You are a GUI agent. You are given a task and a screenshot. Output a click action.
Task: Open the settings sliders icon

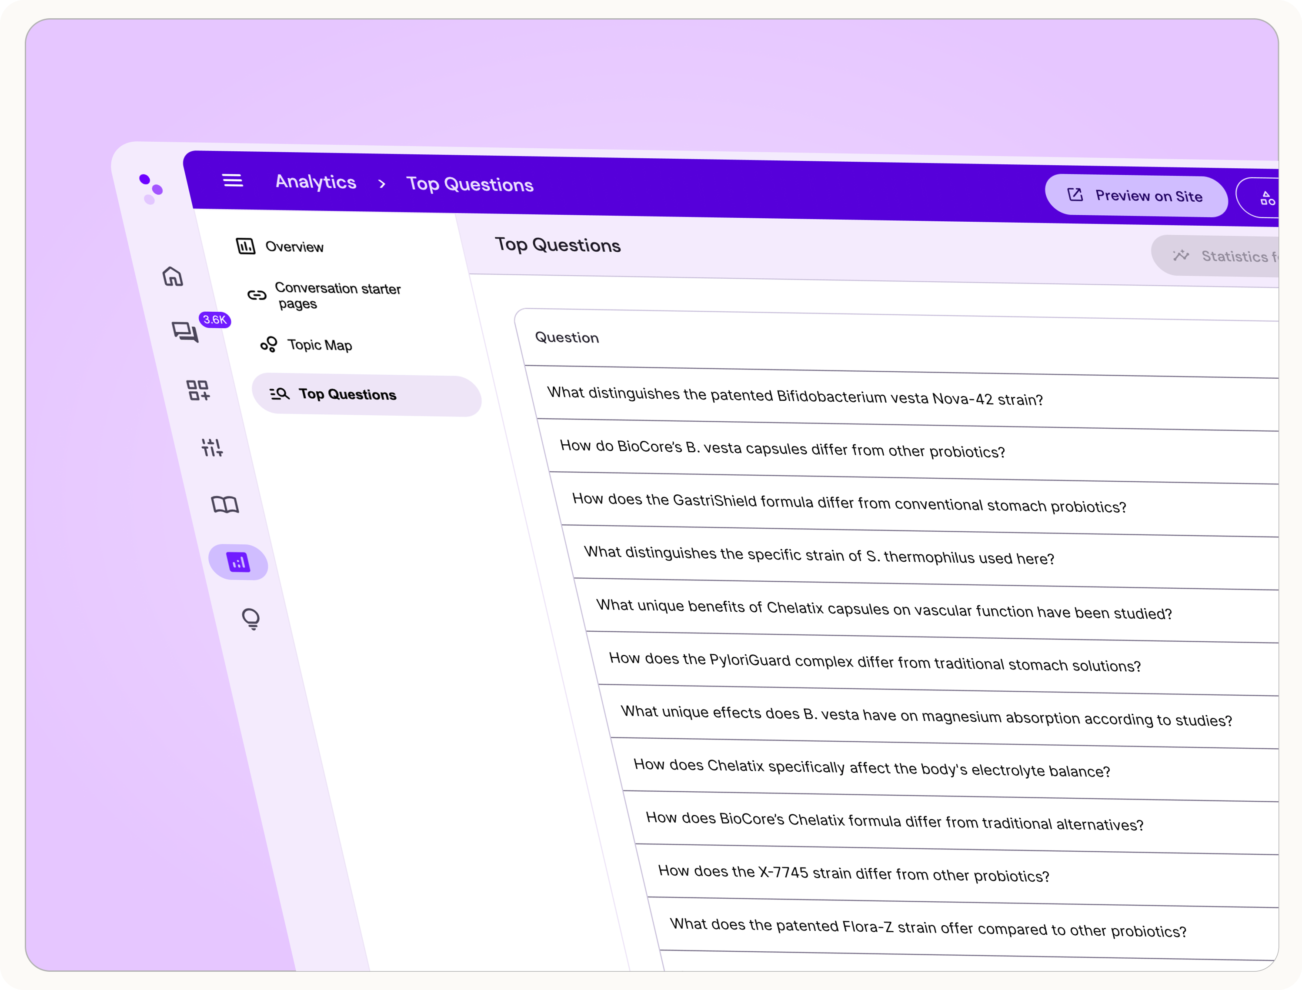point(212,447)
